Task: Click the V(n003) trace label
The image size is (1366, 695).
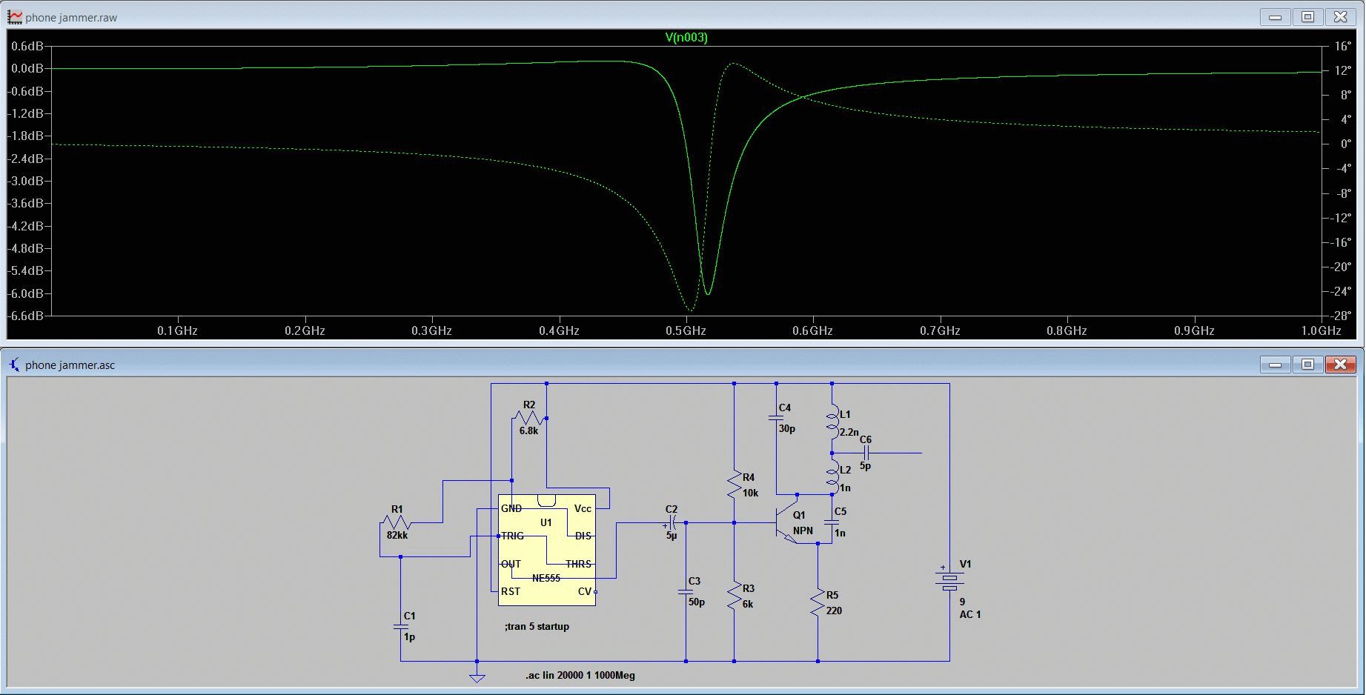Action: (686, 38)
